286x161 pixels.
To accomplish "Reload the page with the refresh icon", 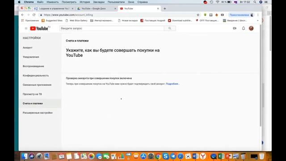I will [34, 15].
